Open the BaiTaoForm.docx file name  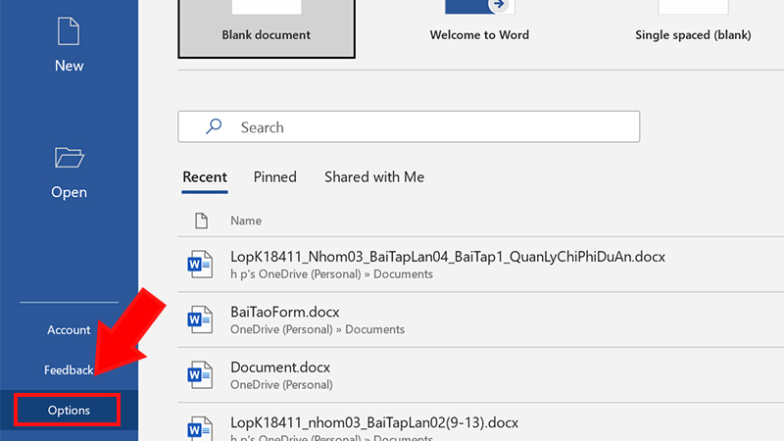coord(284,312)
